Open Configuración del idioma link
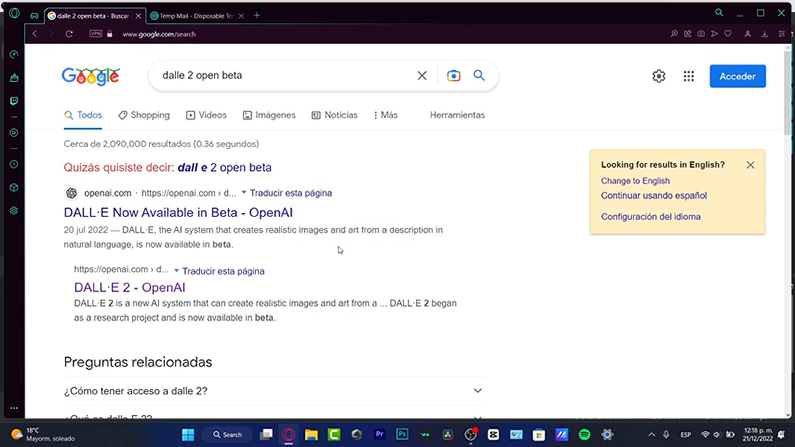The height and width of the screenshot is (447, 795). 650,216
